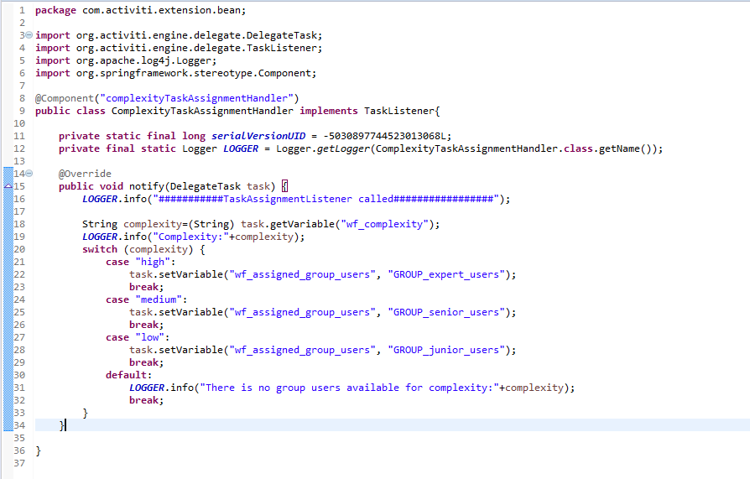The image size is (750, 479).
Task: Click line number 25 in the gutter
Action: 19,312
